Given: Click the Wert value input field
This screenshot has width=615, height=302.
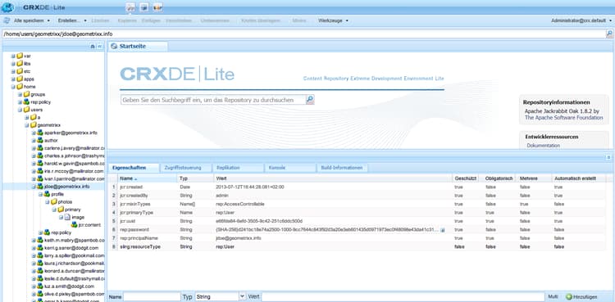Looking at the screenshot, I should coord(403,297).
